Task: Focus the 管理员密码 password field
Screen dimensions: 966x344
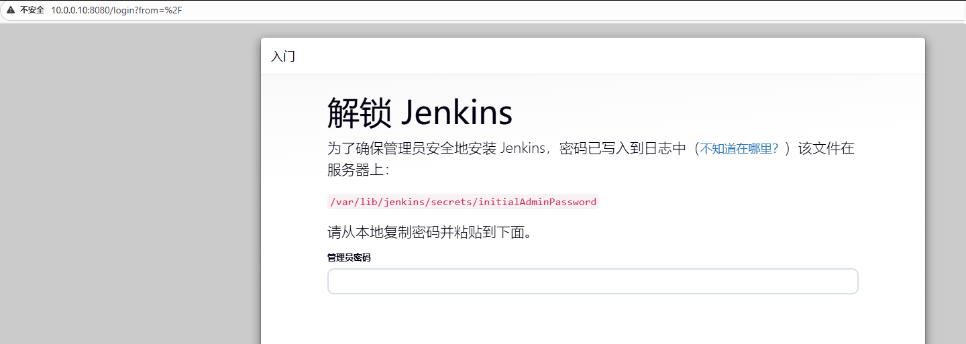Action: click(593, 281)
